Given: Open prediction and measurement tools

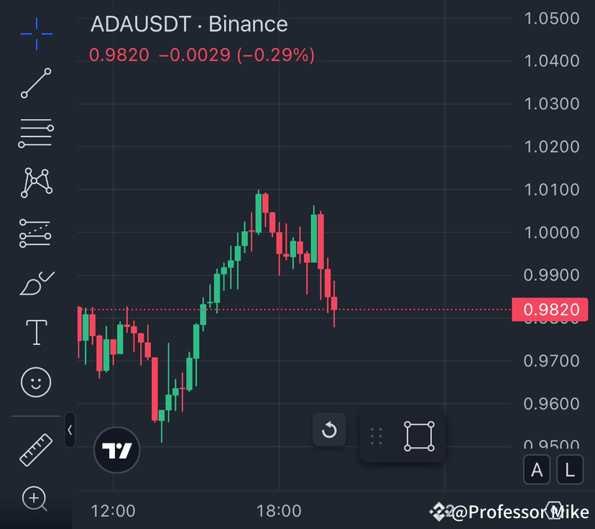Looking at the screenshot, I should [x=35, y=233].
